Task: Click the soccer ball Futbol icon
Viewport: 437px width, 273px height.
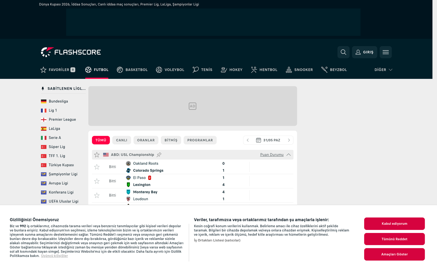Action: (x=88, y=70)
